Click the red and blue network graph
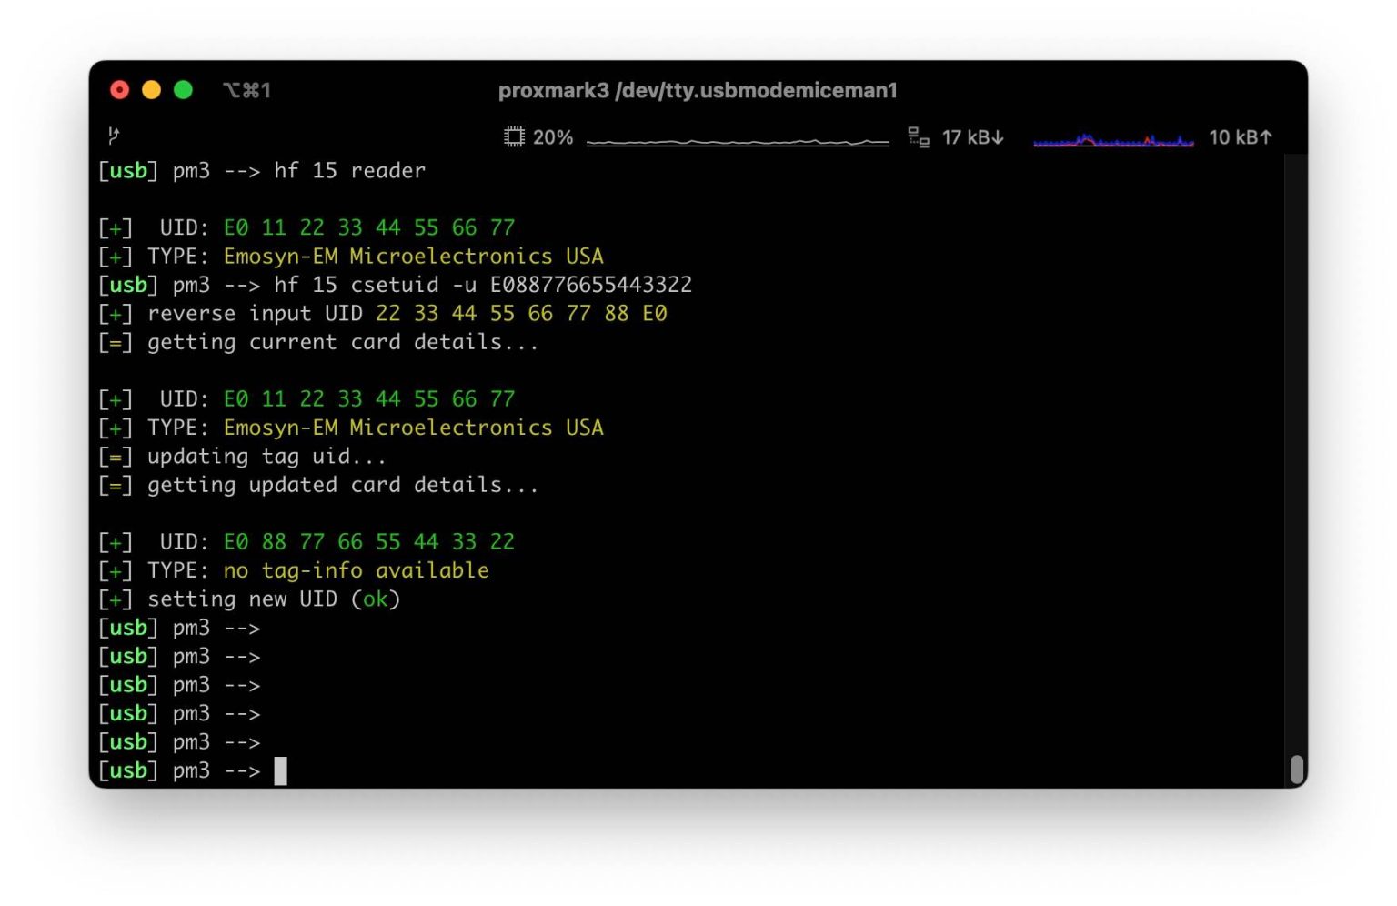 coord(1113,140)
